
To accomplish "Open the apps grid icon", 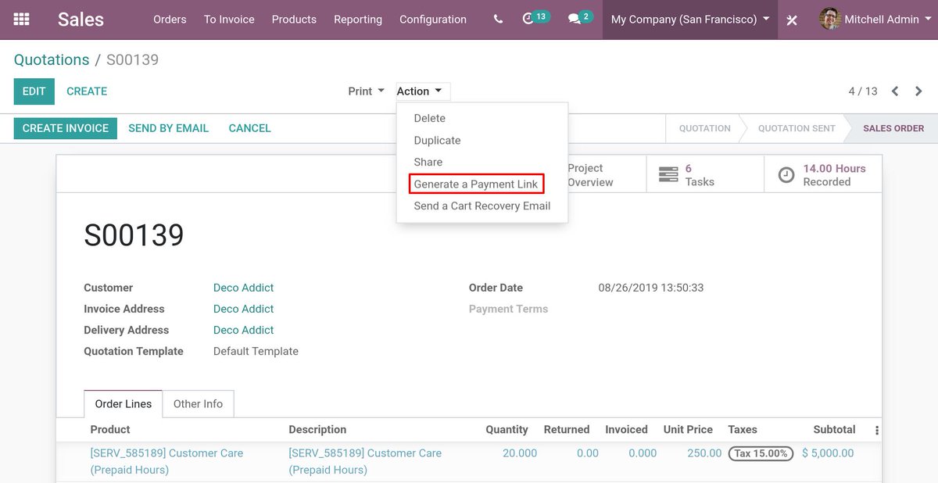I will tap(20, 19).
